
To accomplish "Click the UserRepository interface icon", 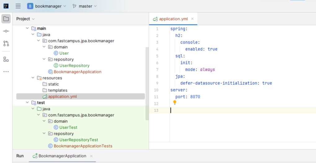I will pos(56,66).
